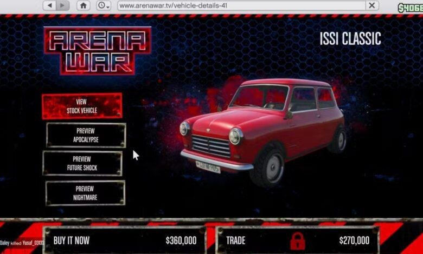The width and height of the screenshot is (423, 254).
Task: Click the kill feed message text
Action: 22,243
